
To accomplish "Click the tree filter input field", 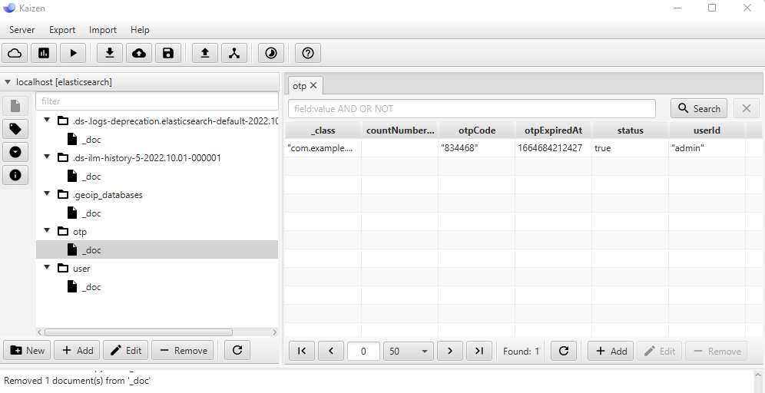I will [x=157, y=101].
